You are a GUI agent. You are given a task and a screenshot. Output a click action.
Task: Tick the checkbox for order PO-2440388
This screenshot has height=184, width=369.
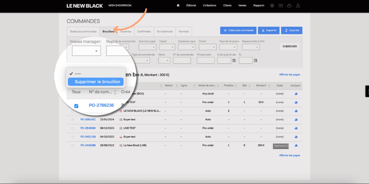tap(73, 146)
